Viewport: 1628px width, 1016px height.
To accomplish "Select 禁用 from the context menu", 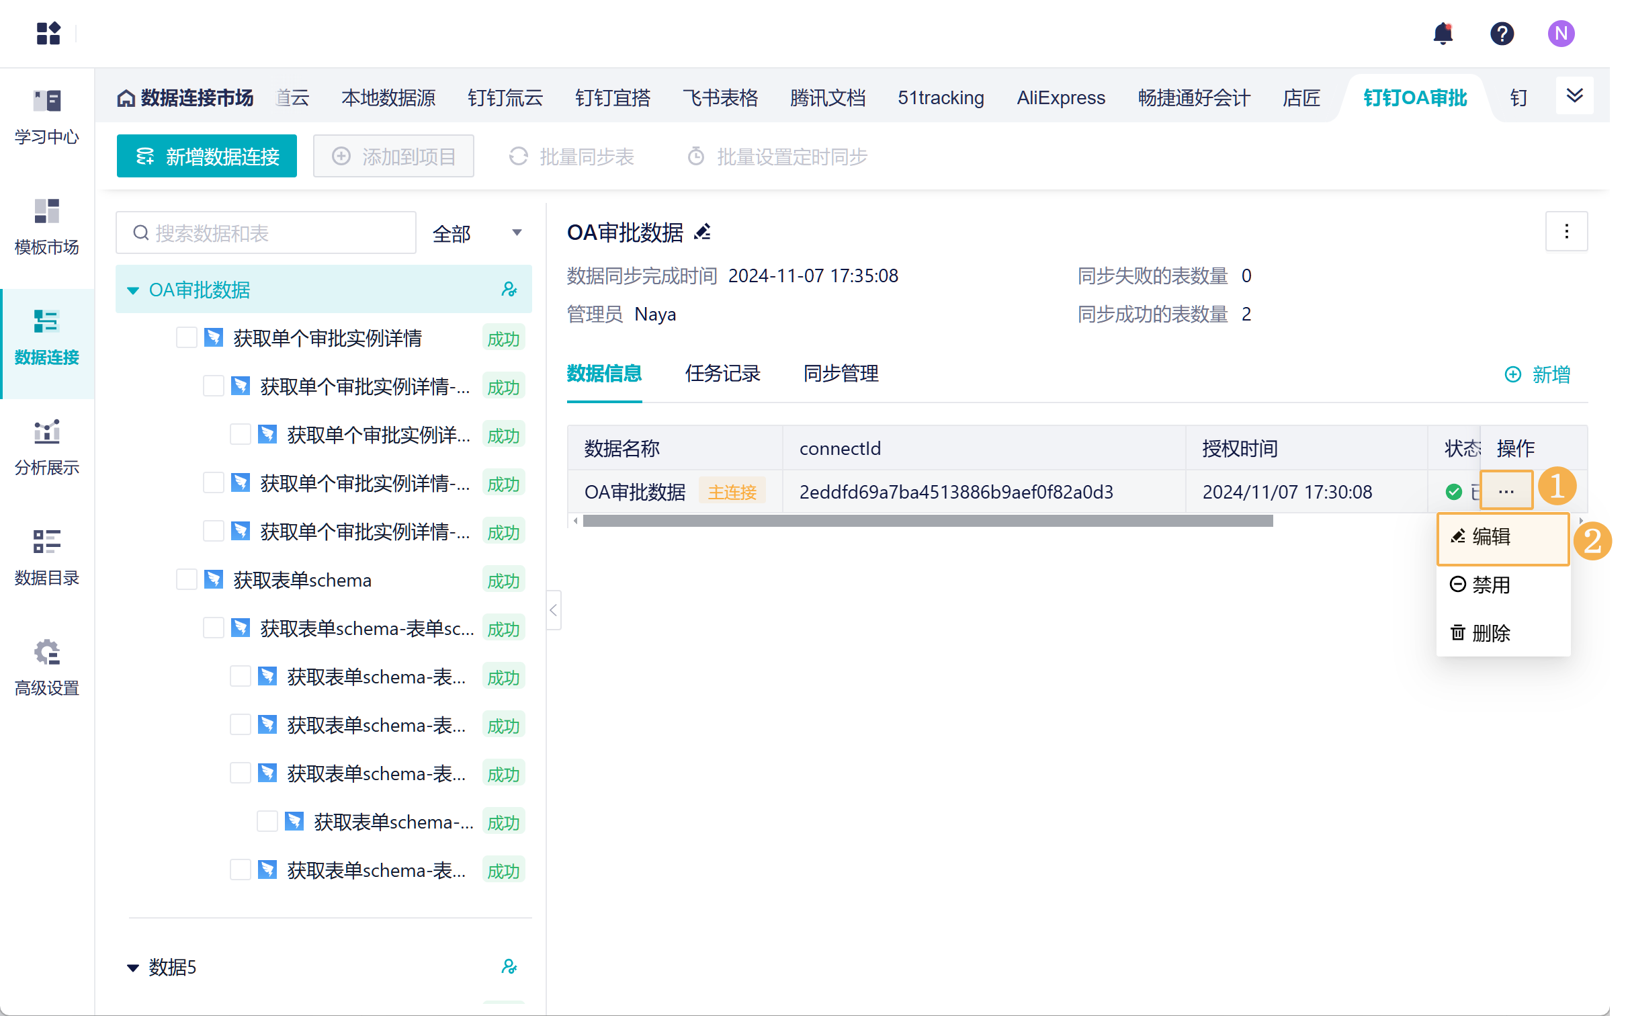I will coord(1490,585).
